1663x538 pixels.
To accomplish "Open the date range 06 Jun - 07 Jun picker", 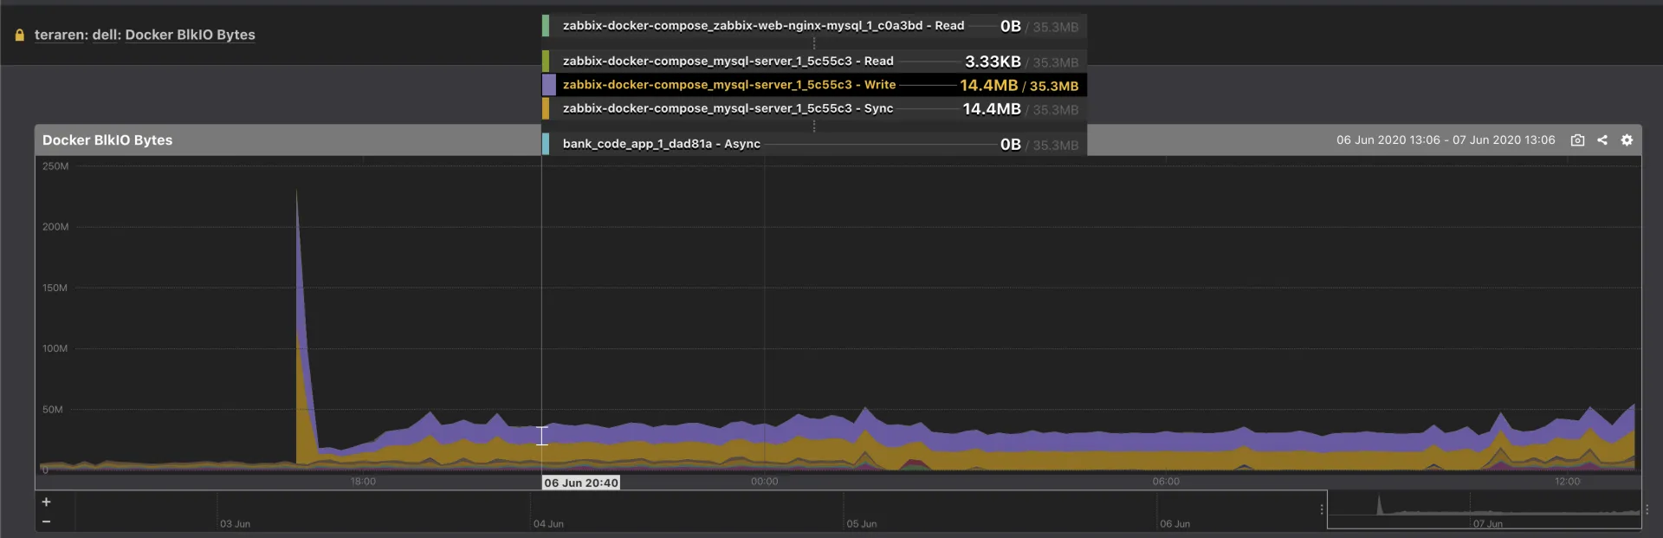I will [1445, 140].
